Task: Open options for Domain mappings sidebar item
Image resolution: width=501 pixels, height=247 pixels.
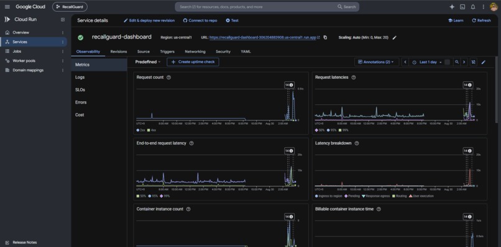Action: [63, 70]
